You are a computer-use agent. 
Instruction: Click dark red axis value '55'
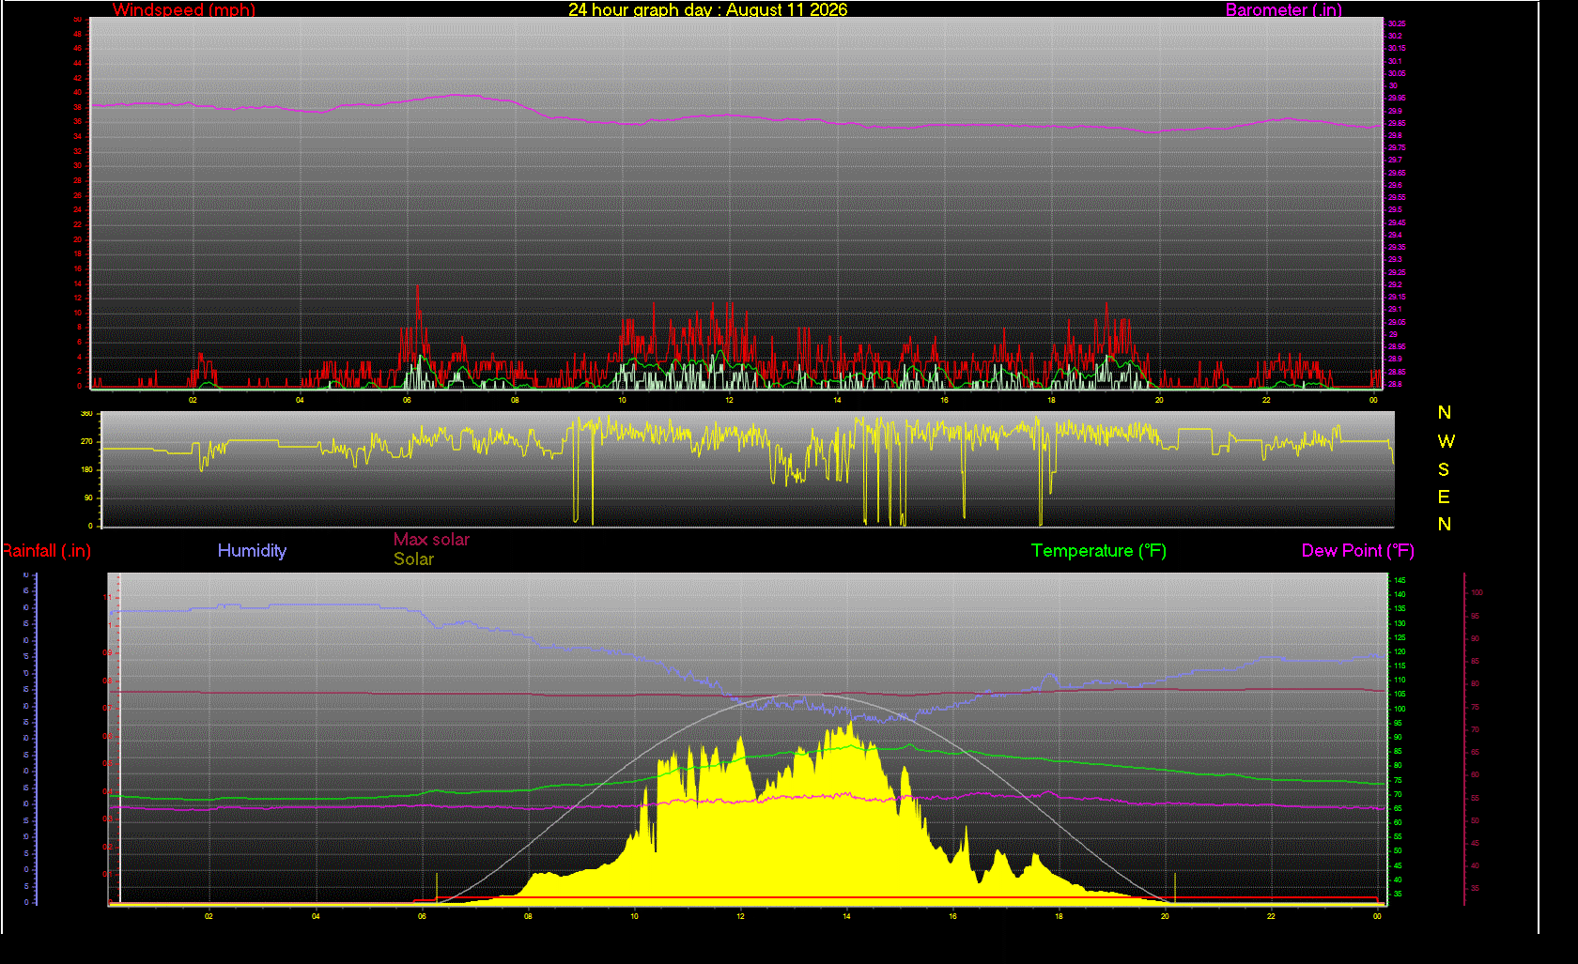(x=1475, y=798)
